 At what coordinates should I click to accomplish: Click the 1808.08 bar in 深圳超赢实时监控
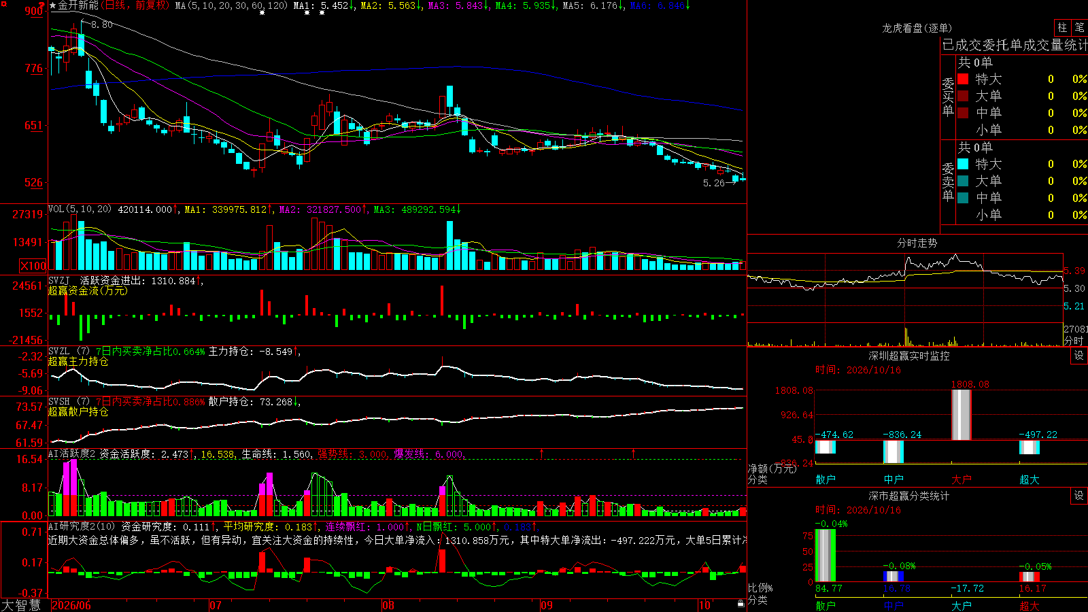click(962, 415)
